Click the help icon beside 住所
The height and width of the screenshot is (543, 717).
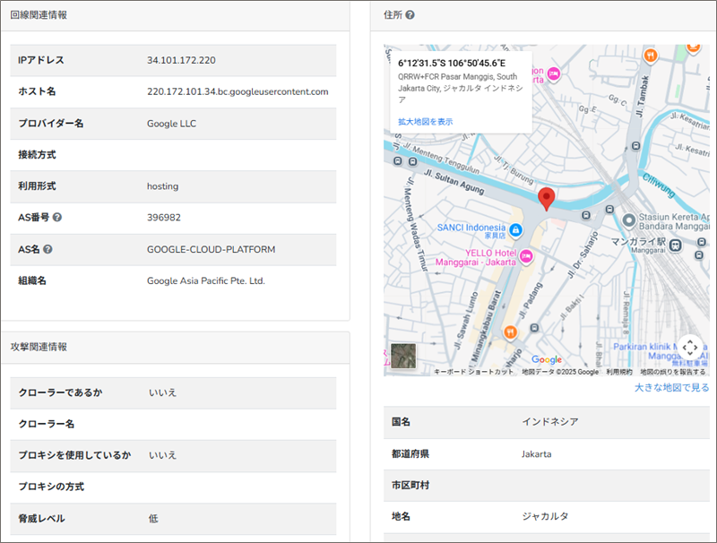click(x=410, y=15)
